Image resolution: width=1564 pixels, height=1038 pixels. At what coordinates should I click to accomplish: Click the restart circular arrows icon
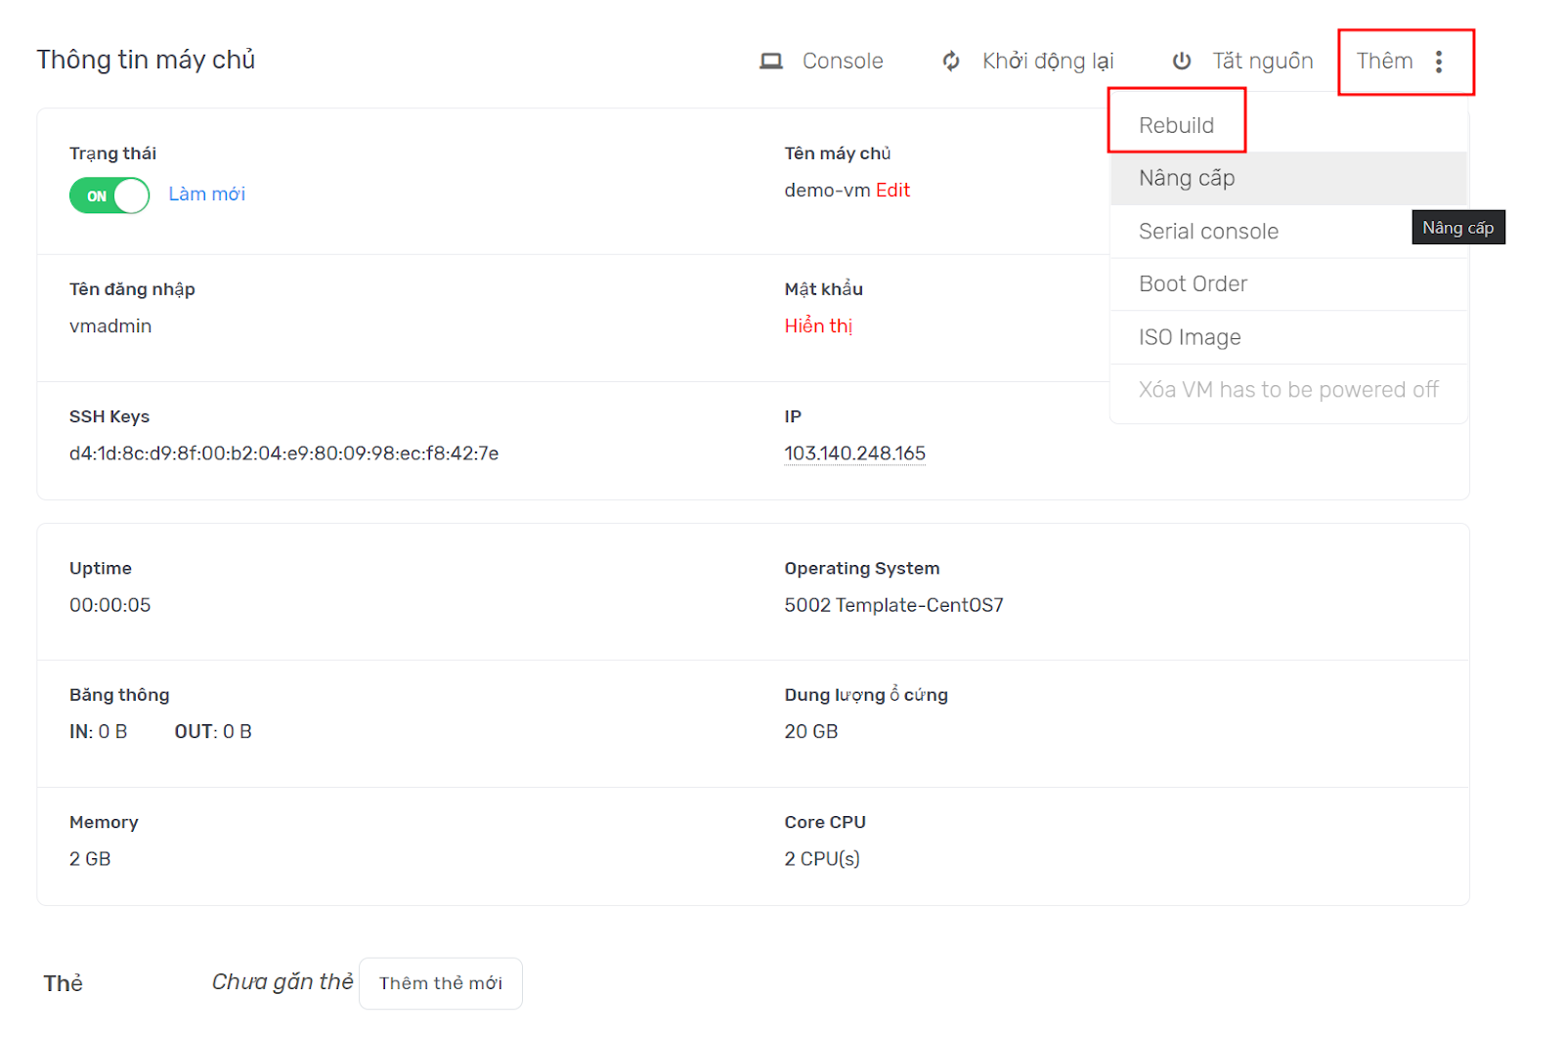click(951, 62)
